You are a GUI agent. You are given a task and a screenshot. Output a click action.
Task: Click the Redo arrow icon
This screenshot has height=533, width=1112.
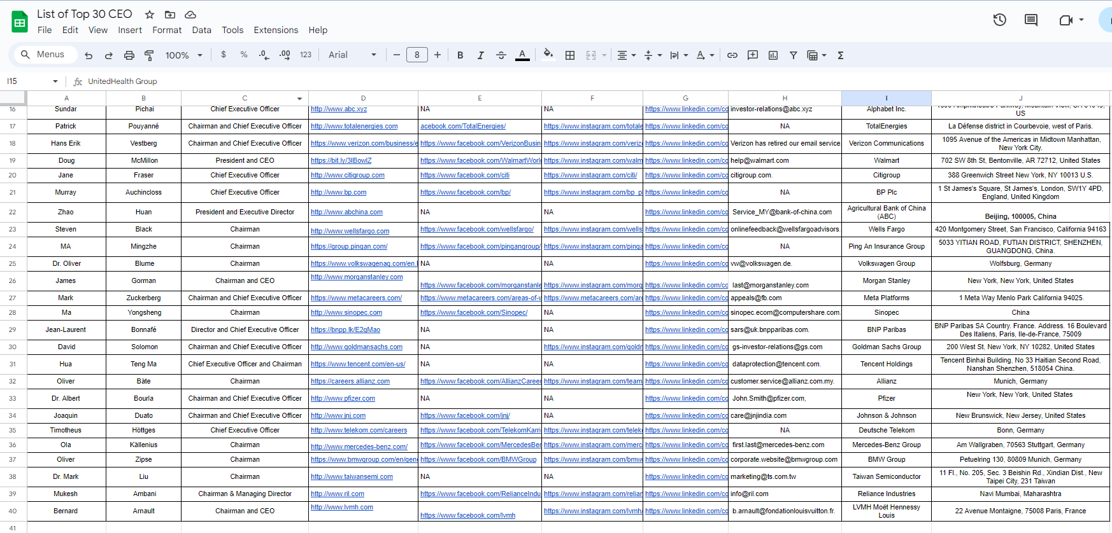[x=109, y=55]
